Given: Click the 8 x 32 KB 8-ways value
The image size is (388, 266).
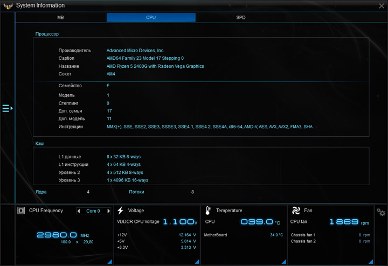Looking at the screenshot, I should pyautogui.click(x=123, y=157).
